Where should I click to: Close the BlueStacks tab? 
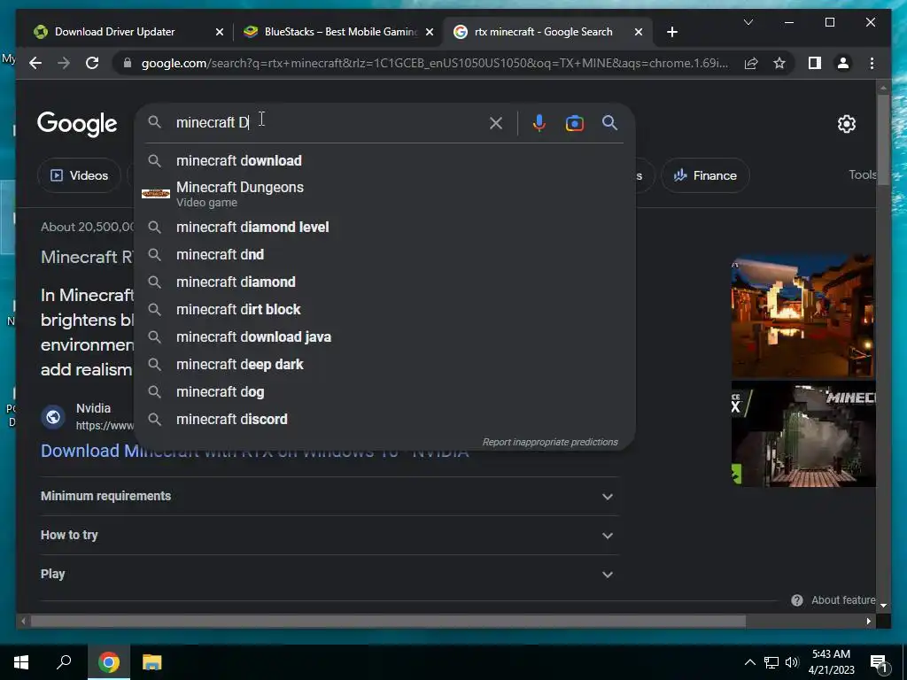coord(430,32)
